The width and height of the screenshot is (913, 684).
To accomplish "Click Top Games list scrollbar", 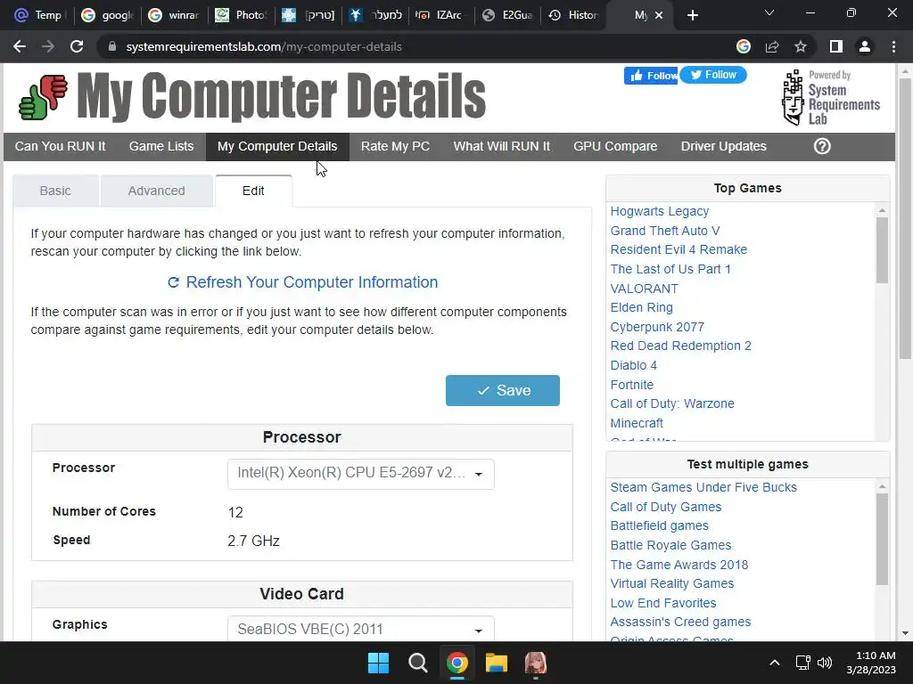I will 882,250.
